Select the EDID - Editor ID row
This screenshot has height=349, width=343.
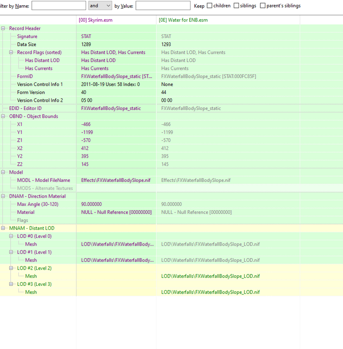[x=25, y=108]
